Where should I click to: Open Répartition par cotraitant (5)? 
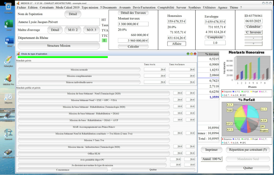tap(248, 150)
